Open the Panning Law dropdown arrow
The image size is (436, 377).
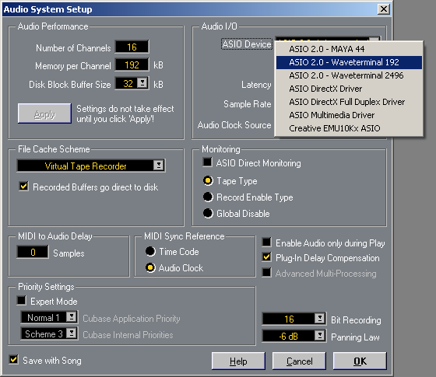click(x=320, y=336)
